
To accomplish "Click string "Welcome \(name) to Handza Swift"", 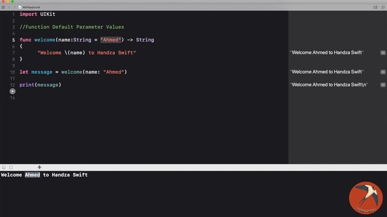I will click(x=86, y=52).
